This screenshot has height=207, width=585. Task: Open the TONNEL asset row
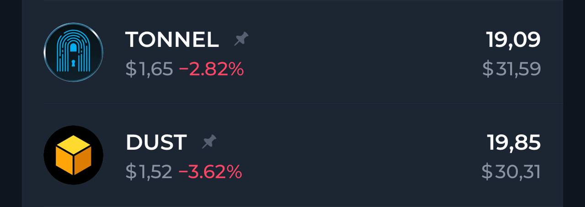click(x=292, y=52)
